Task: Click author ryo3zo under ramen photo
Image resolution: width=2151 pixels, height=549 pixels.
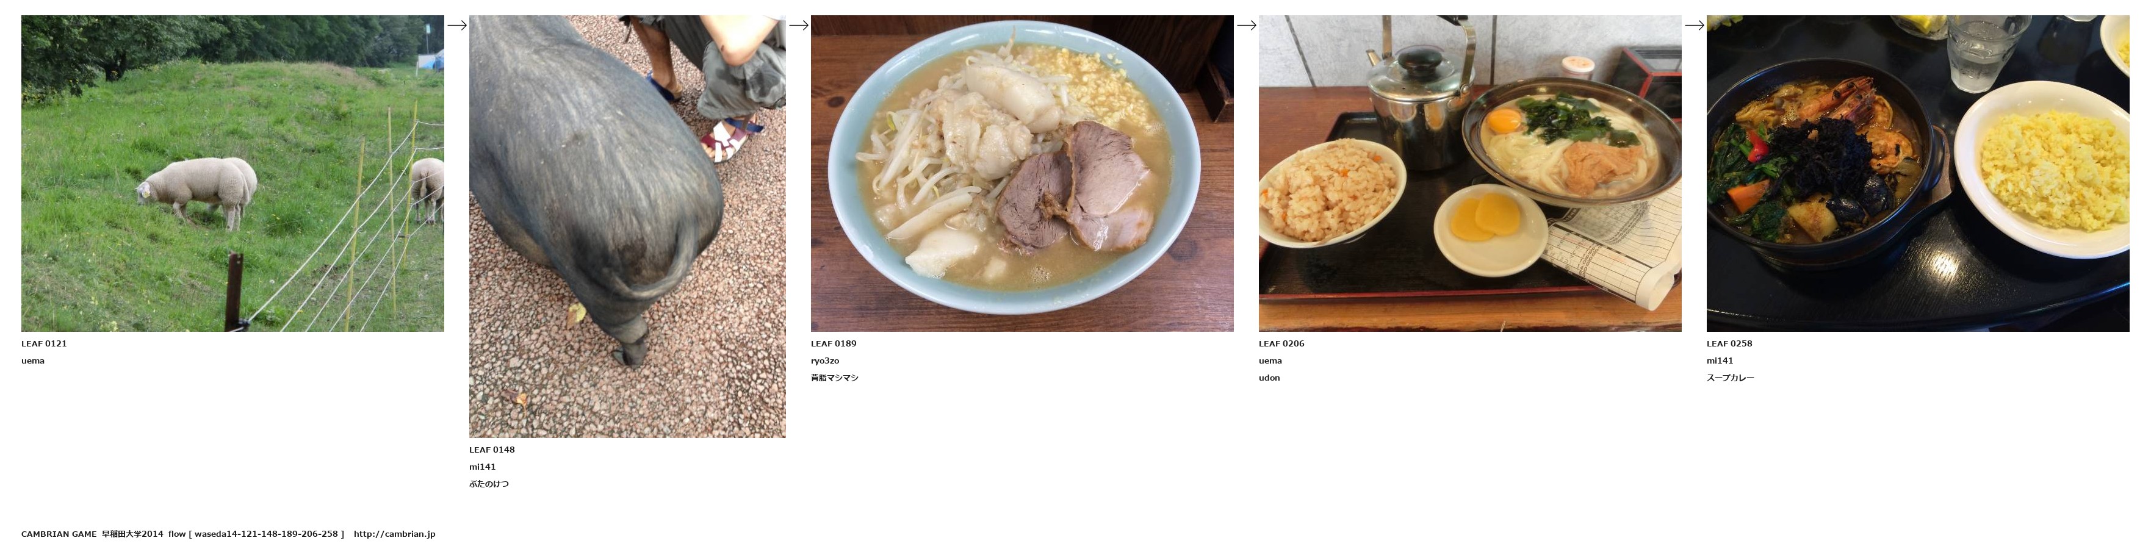Action: click(825, 361)
